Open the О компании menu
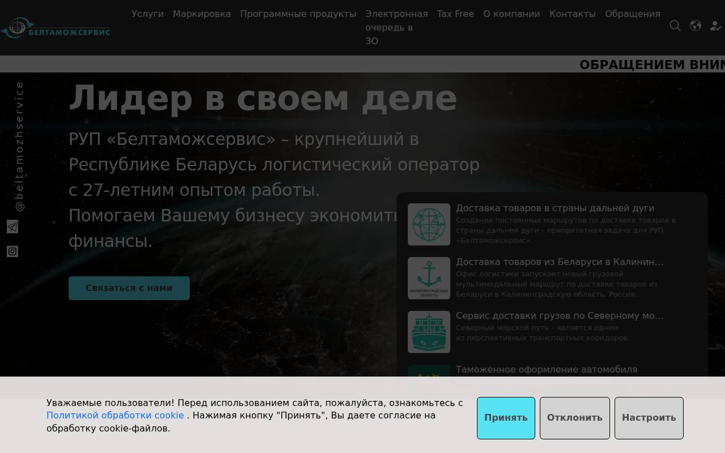 click(511, 14)
